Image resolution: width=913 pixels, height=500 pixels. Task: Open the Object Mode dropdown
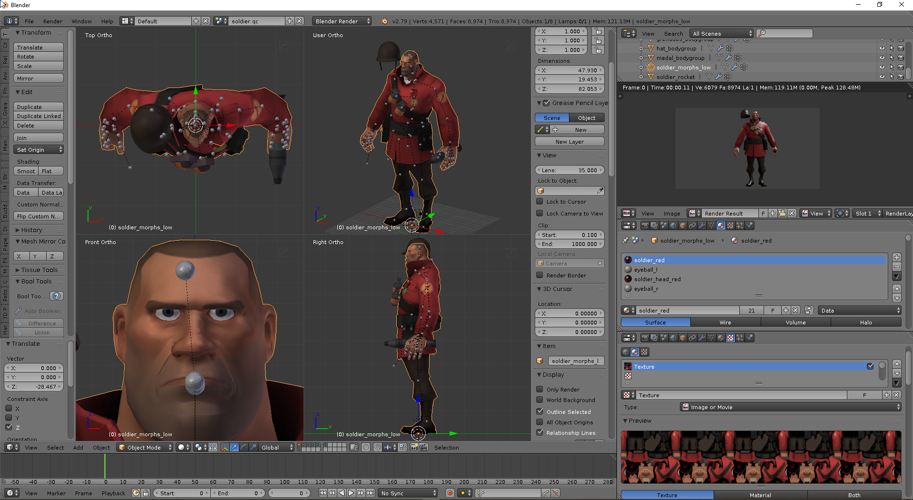[x=145, y=447]
